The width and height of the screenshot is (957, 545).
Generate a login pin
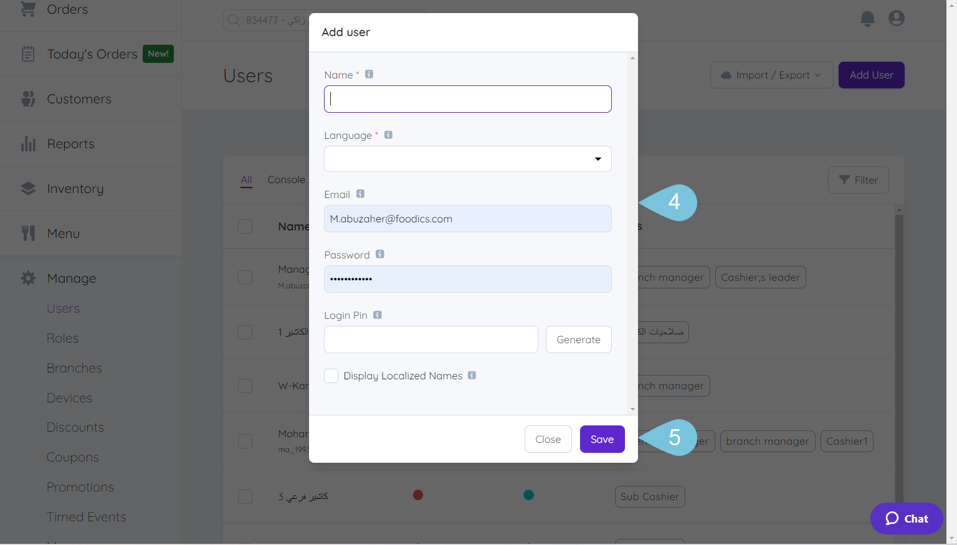click(579, 339)
